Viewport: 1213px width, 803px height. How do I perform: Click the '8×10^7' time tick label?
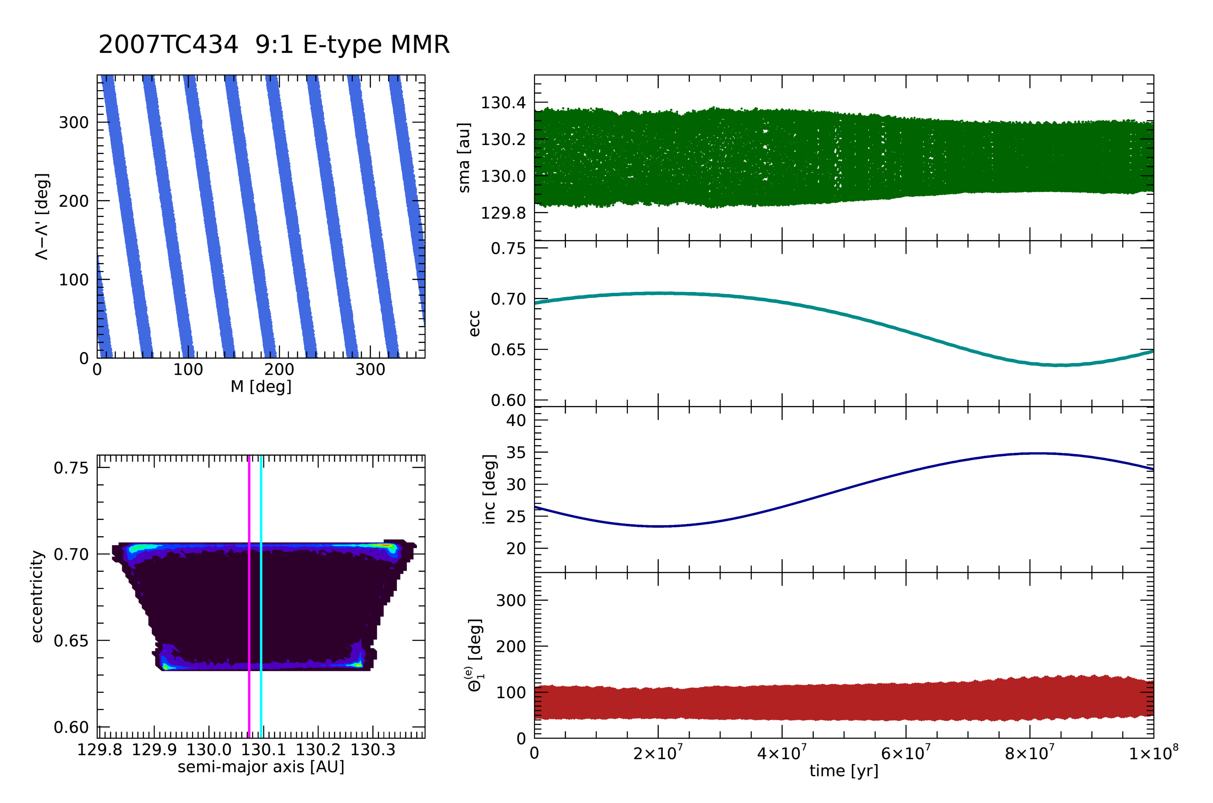click(x=1030, y=752)
